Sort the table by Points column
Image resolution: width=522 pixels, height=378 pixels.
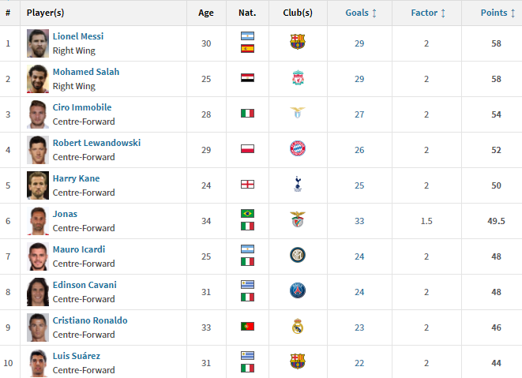click(498, 13)
